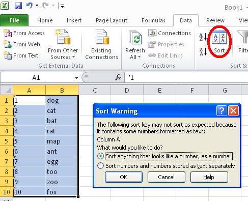Viewport: 248px width, 201px height.
Task: Click the formula bar input field
Action: click(186, 78)
